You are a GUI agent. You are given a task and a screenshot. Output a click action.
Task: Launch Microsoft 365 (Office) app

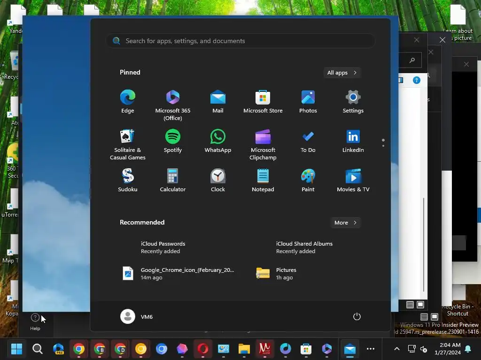coord(173,105)
